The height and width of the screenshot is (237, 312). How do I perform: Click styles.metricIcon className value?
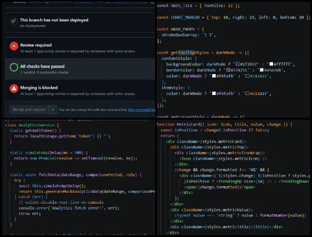pos(238,159)
